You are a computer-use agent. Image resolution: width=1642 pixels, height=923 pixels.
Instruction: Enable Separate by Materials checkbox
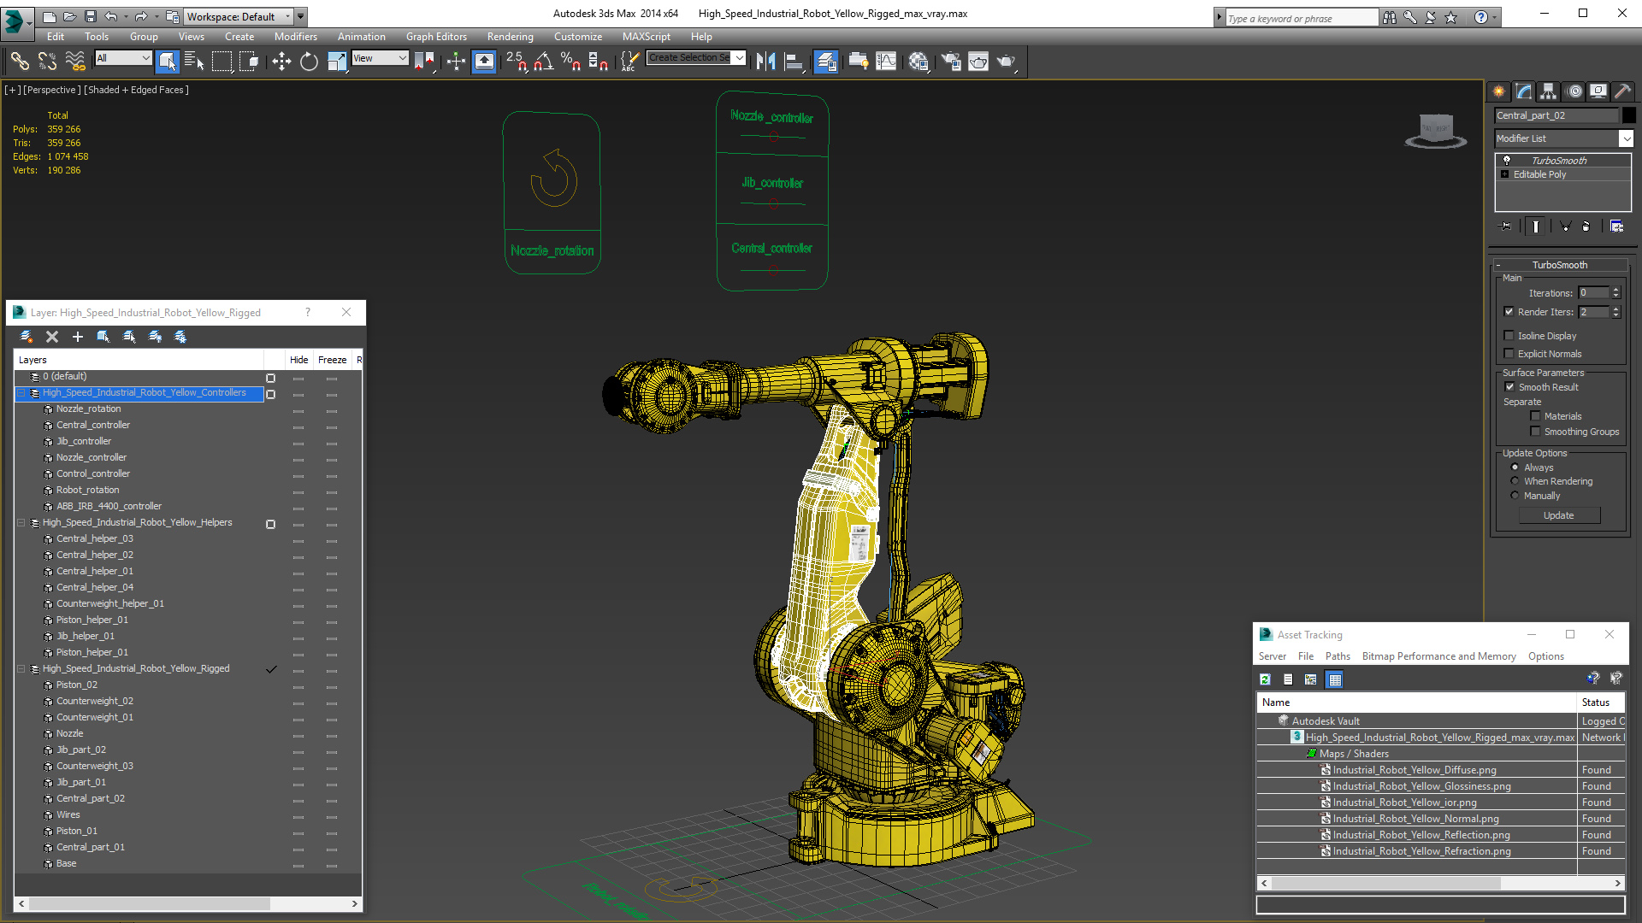tap(1535, 416)
